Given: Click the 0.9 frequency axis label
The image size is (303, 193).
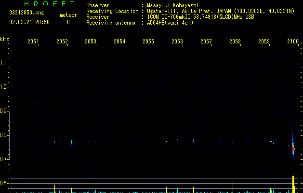Looking at the screenshot, I should [4, 111].
